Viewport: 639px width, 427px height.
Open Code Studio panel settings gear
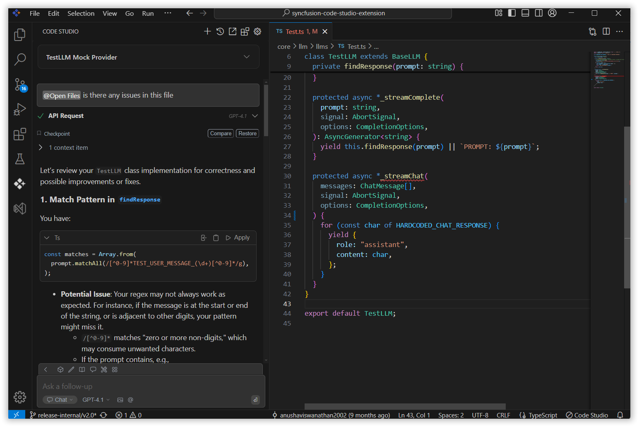(257, 31)
